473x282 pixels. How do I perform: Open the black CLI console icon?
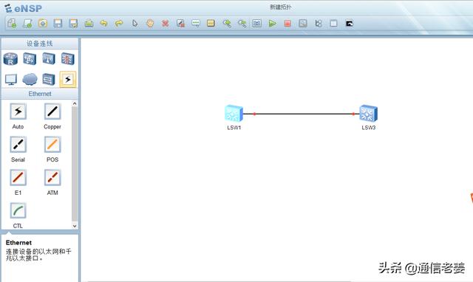tap(350, 23)
